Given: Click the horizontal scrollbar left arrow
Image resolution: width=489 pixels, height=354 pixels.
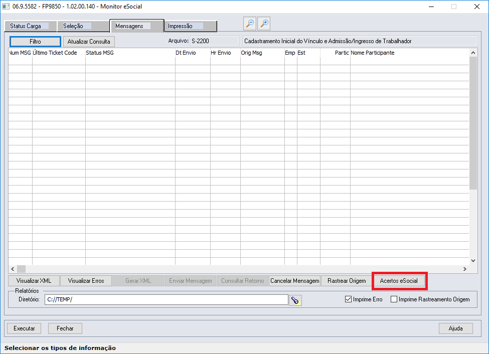Looking at the screenshot, I should pyautogui.click(x=13, y=269).
